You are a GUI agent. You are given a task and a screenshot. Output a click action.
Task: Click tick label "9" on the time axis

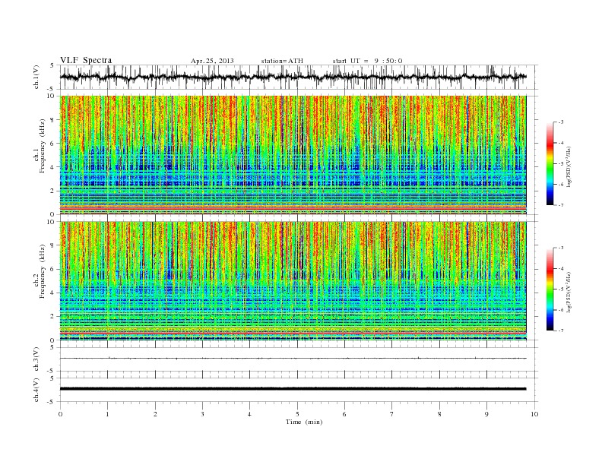(x=486, y=414)
